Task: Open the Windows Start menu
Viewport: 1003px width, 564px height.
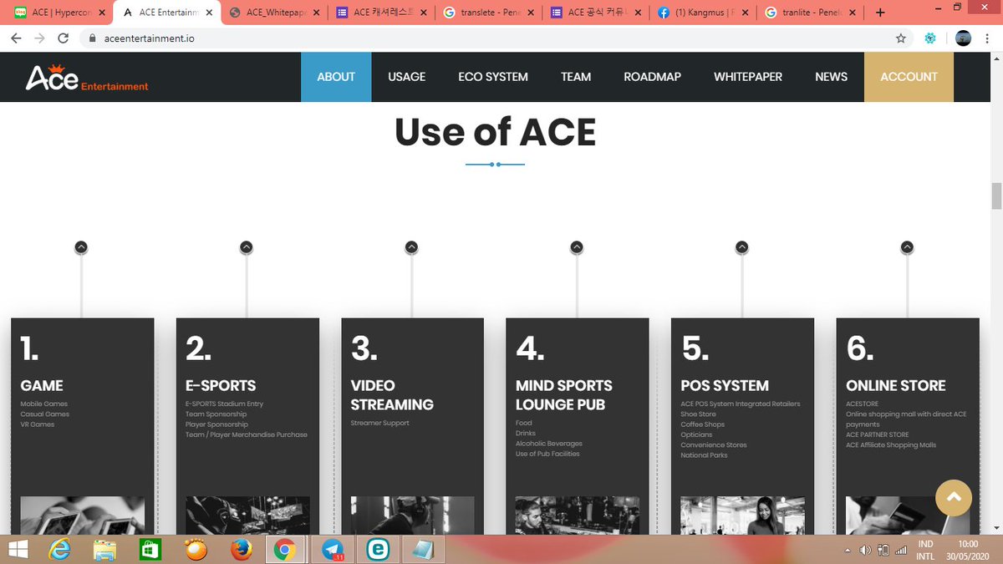Action: click(18, 549)
